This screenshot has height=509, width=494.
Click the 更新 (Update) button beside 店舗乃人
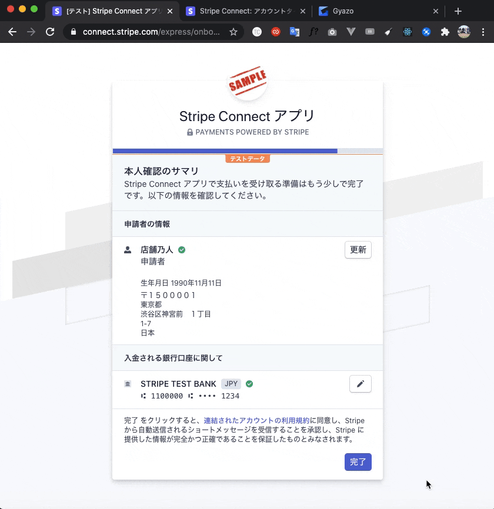coord(358,250)
